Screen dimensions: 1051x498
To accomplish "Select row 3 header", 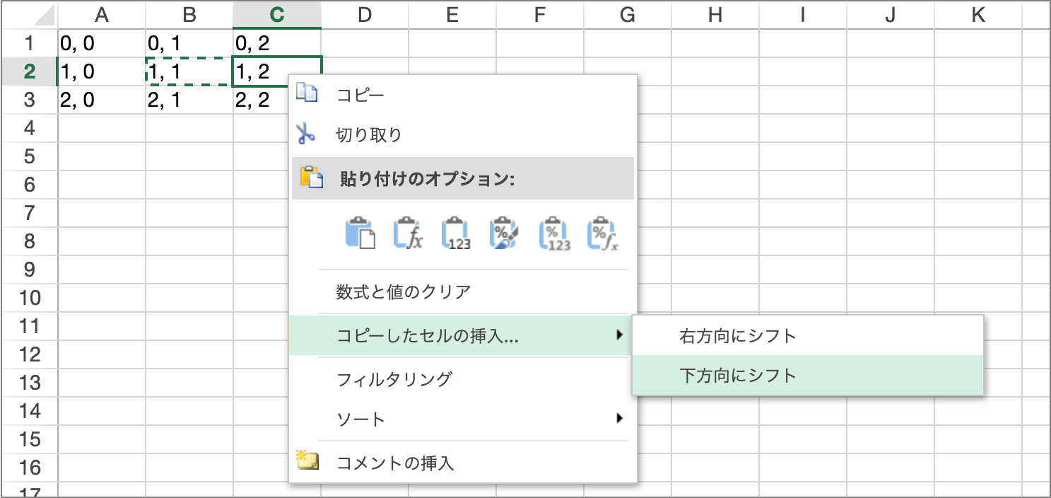I will click(x=30, y=100).
